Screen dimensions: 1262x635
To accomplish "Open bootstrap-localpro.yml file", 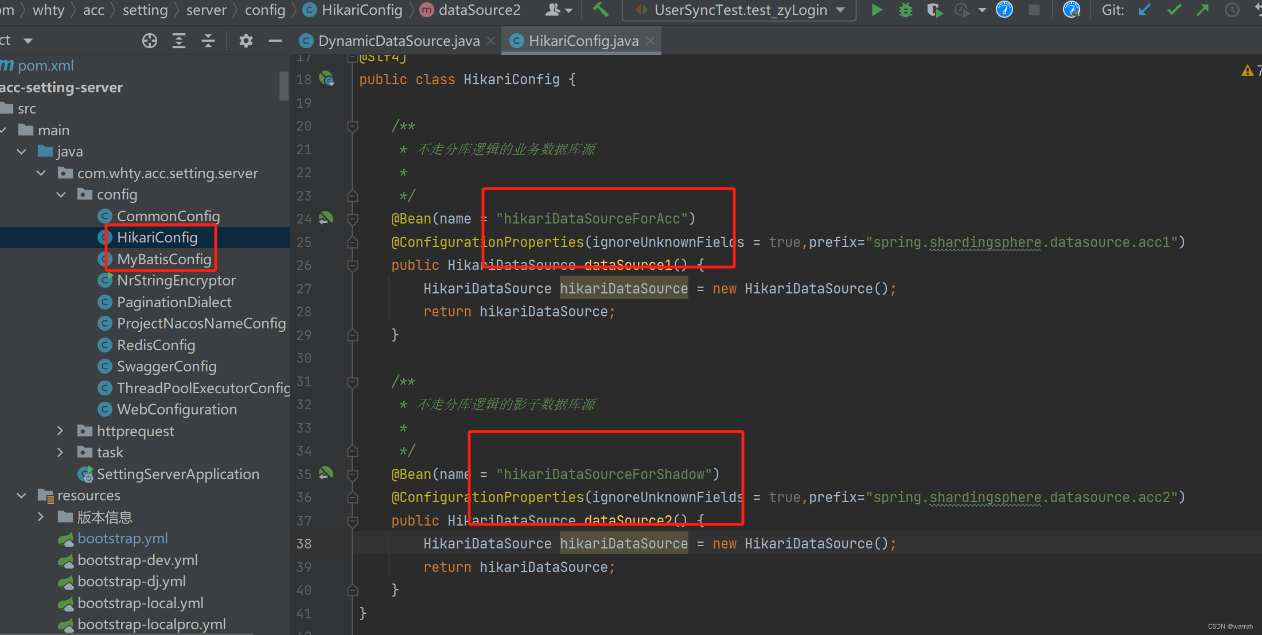I will (142, 624).
